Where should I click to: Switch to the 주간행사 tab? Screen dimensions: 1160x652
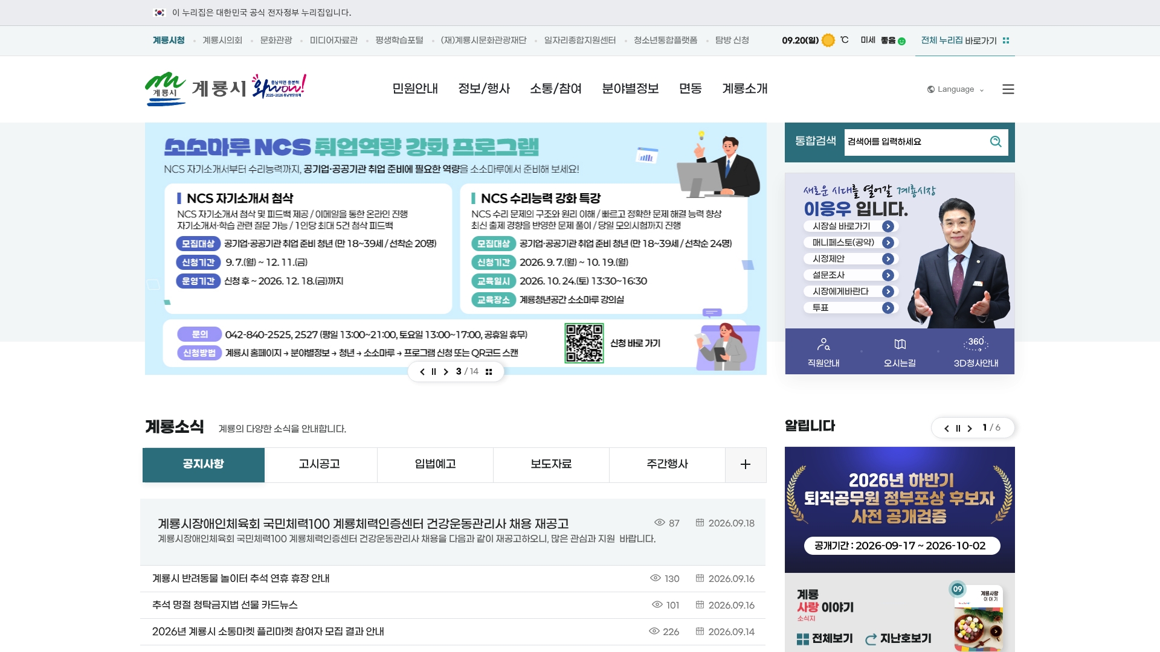click(x=668, y=464)
